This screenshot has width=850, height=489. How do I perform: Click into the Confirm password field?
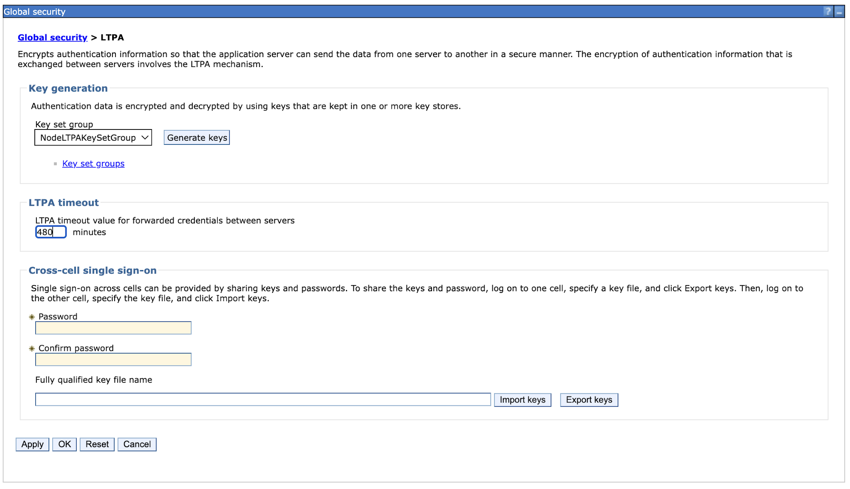(x=113, y=360)
